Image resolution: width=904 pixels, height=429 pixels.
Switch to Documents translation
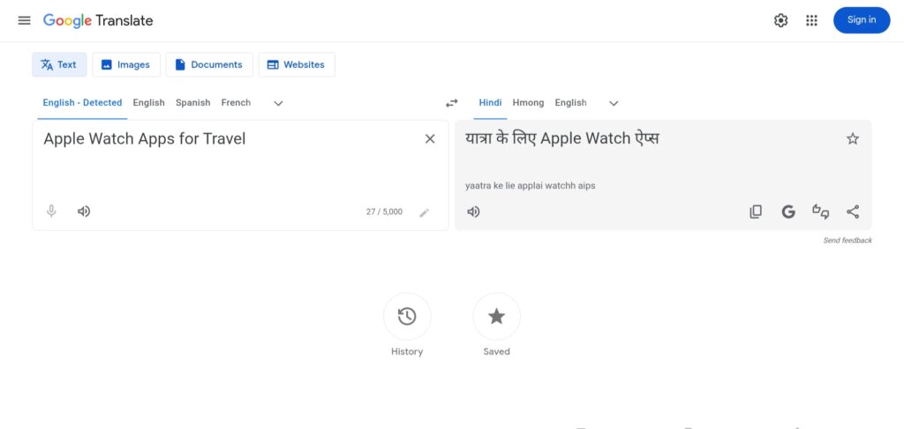coord(209,64)
